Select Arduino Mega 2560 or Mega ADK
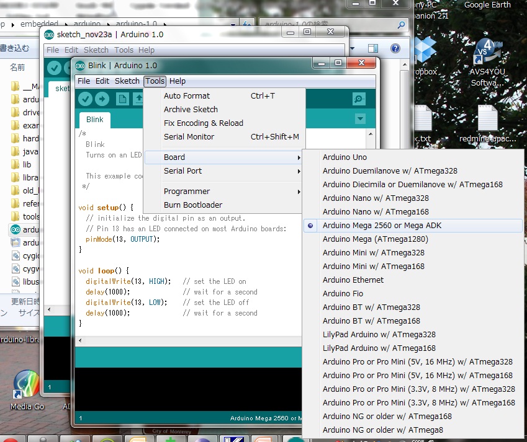 tap(382, 226)
